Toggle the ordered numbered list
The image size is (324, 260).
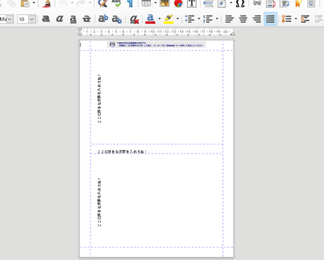point(208,19)
